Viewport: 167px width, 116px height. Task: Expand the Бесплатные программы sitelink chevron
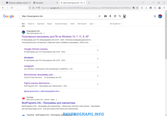[x=98, y=76]
